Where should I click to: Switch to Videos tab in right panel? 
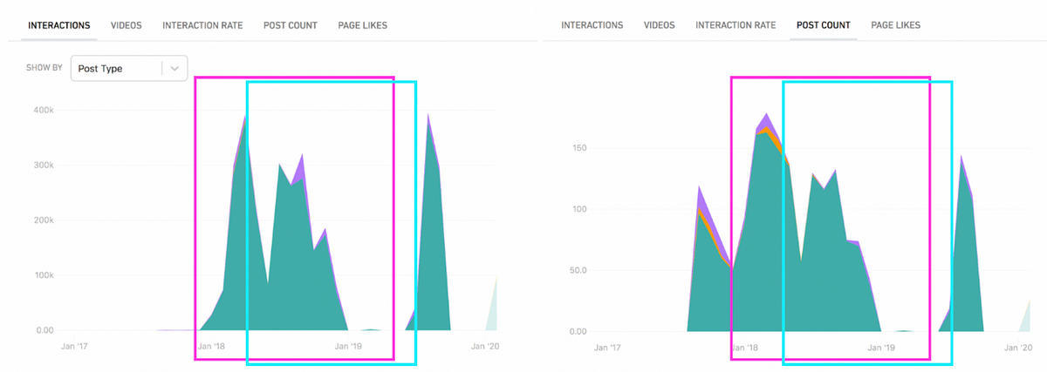tap(659, 25)
